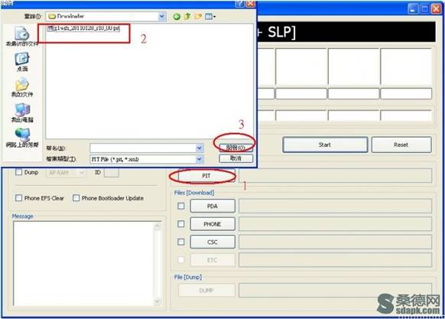Select the .pit file in list
This screenshot has width=445, height=319.
pos(84,28)
